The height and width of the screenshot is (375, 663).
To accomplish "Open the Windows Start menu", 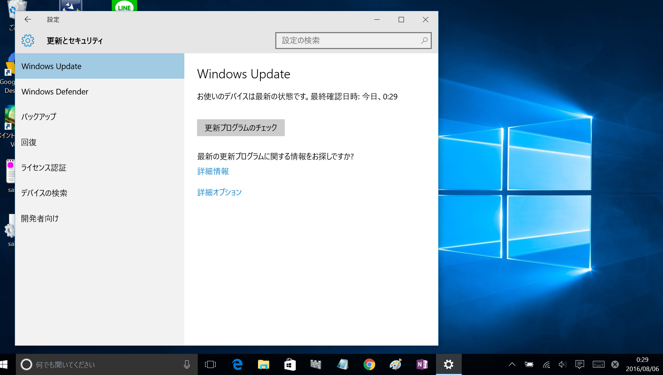I will pos(4,364).
